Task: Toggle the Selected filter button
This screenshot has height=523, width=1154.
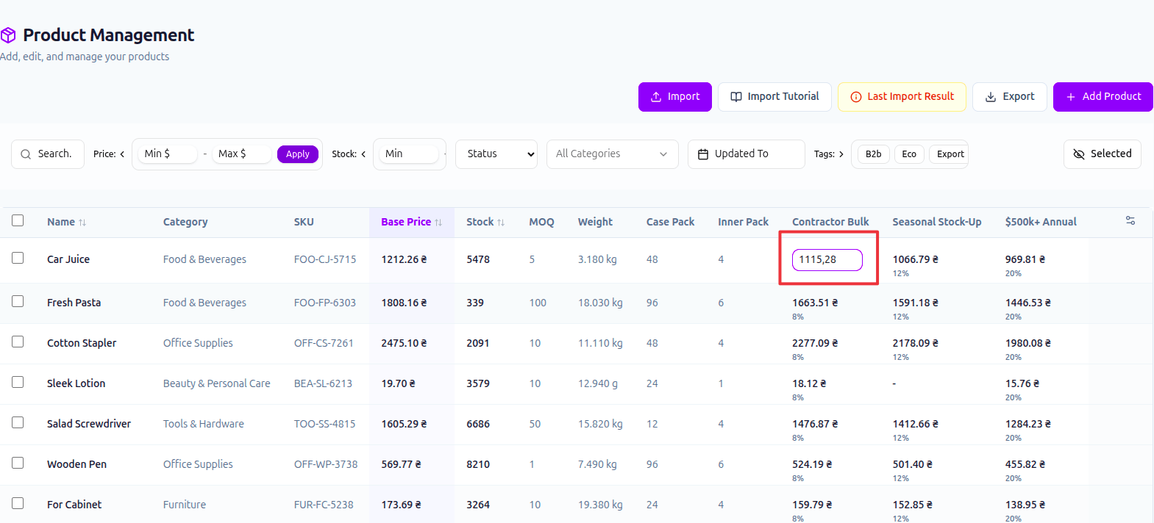Action: (x=1103, y=154)
